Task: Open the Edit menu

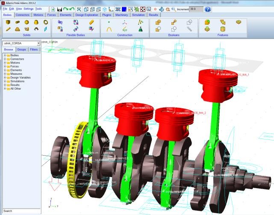Action: click(12, 9)
